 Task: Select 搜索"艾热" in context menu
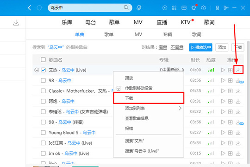tap(149, 141)
